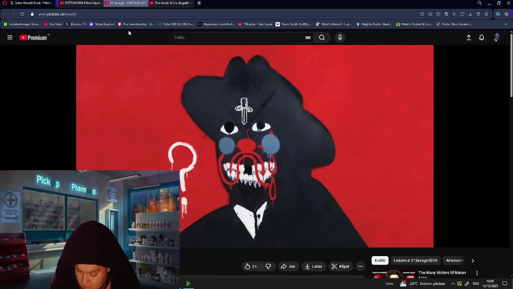This screenshot has height=289, width=513.
Task: Create a clip with Klippi button
Action: (x=340, y=266)
